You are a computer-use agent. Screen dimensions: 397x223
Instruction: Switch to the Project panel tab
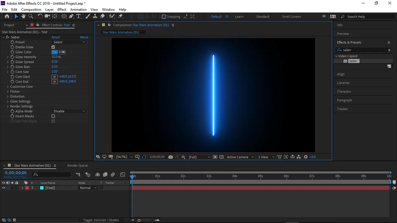(9, 25)
